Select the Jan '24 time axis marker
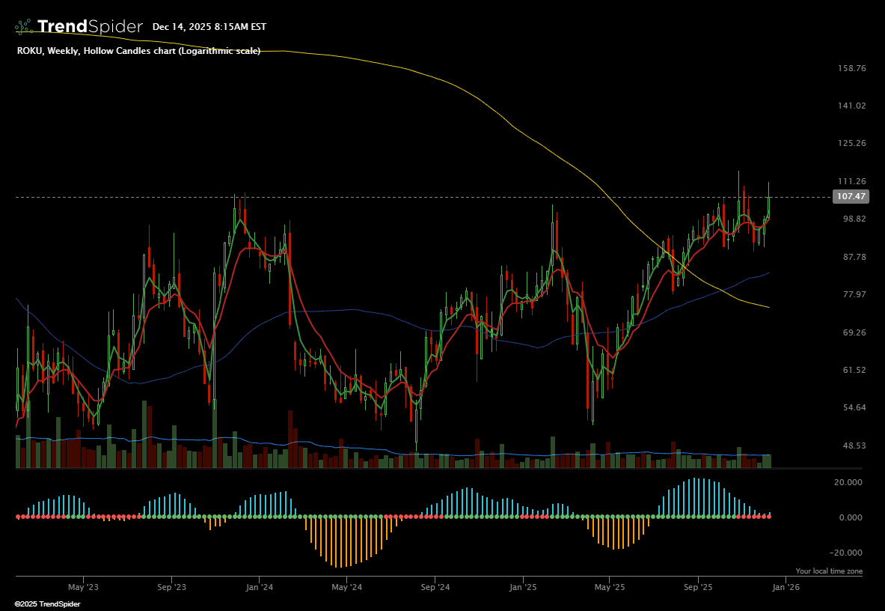 point(258,588)
